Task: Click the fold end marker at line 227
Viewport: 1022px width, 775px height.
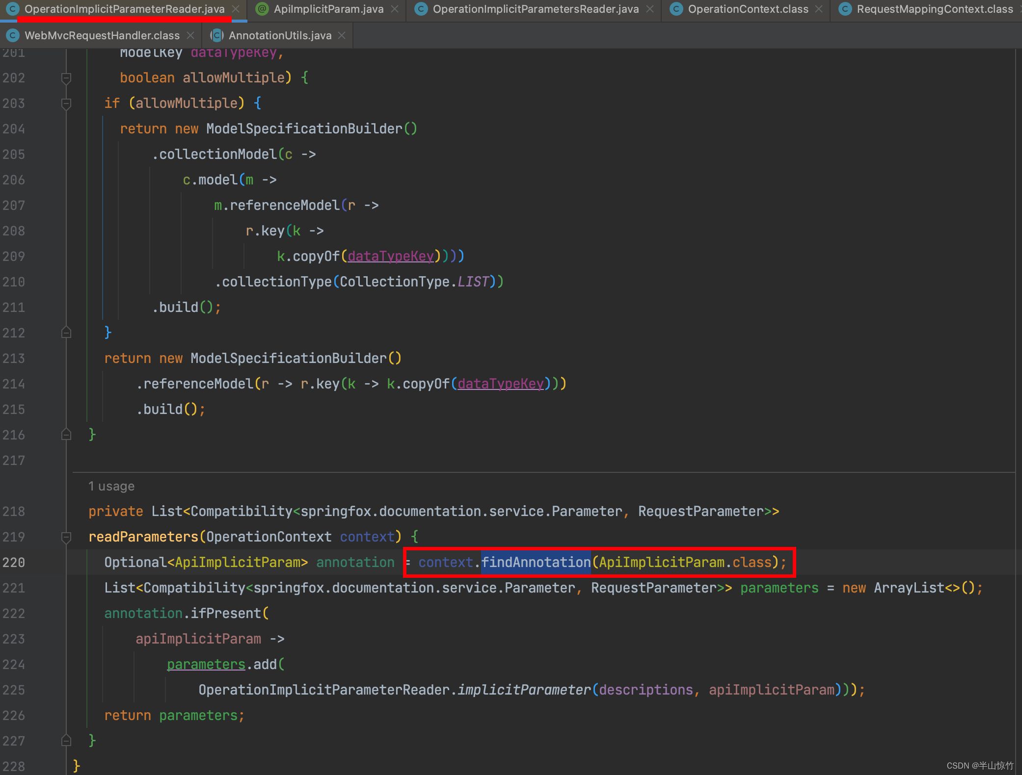Action: pyautogui.click(x=66, y=741)
